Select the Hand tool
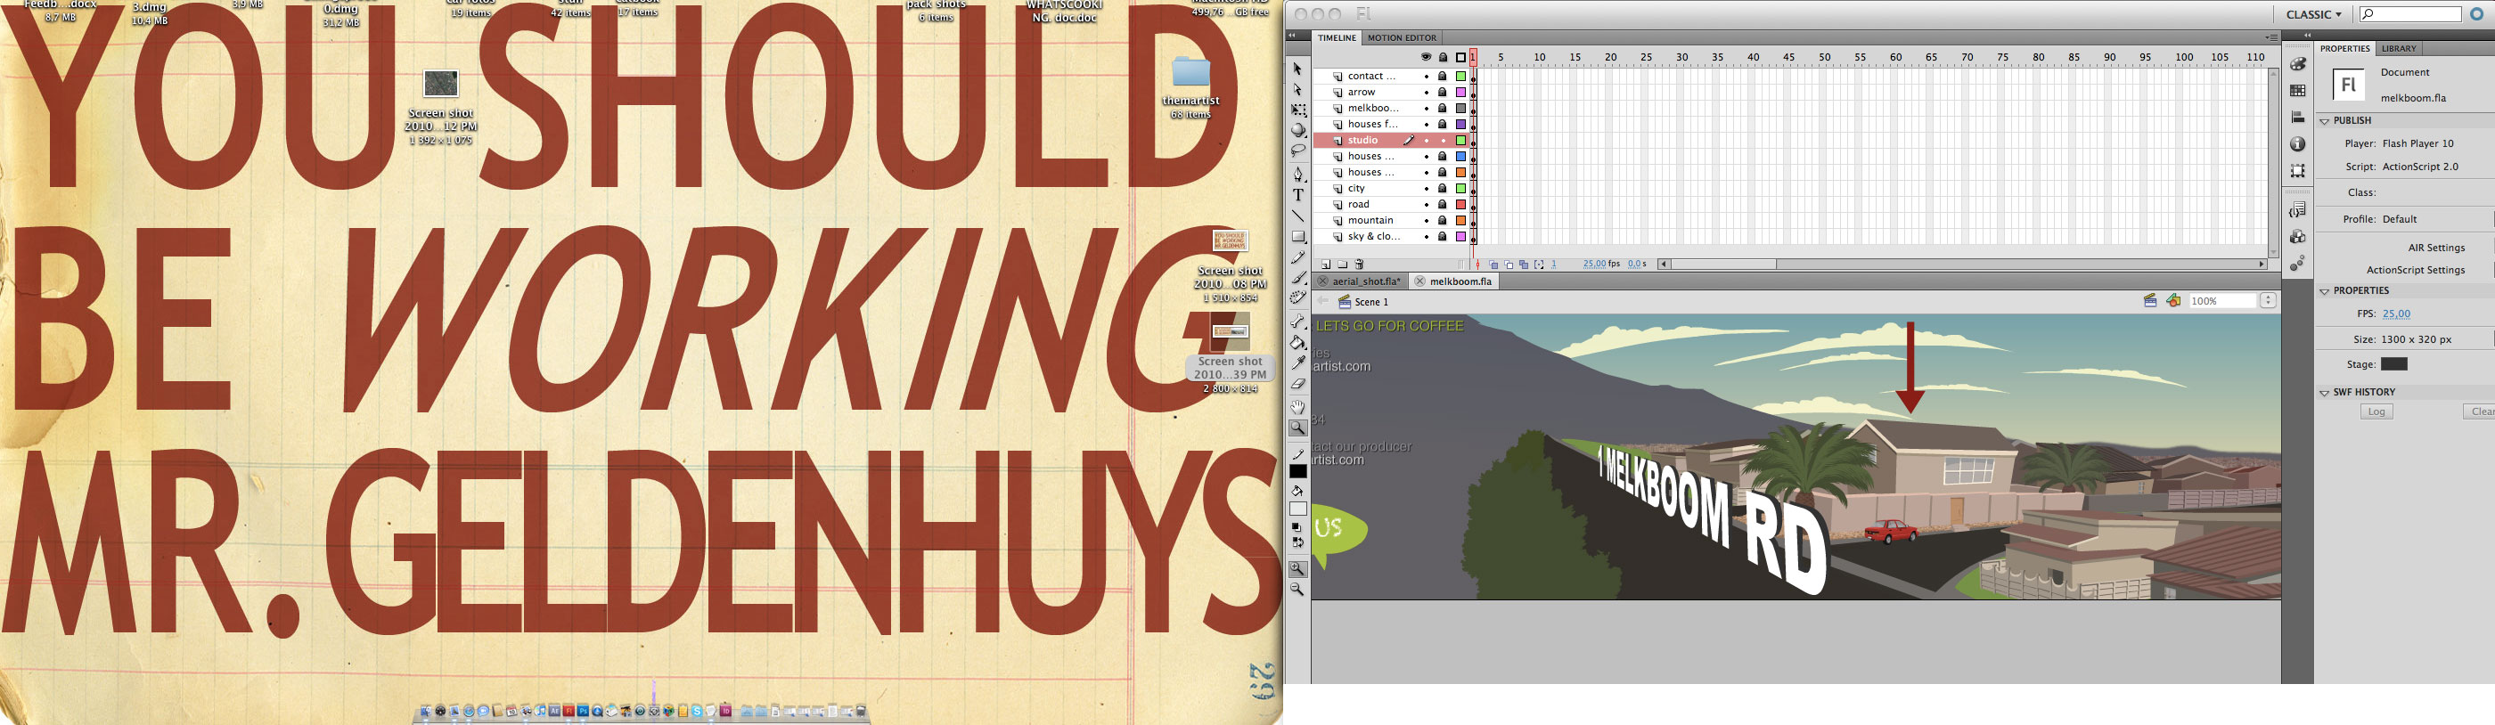Image resolution: width=2495 pixels, height=725 pixels. click(1298, 406)
